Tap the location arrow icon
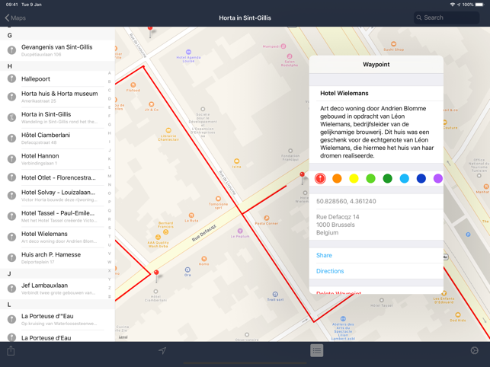490x367 pixels. (162, 351)
